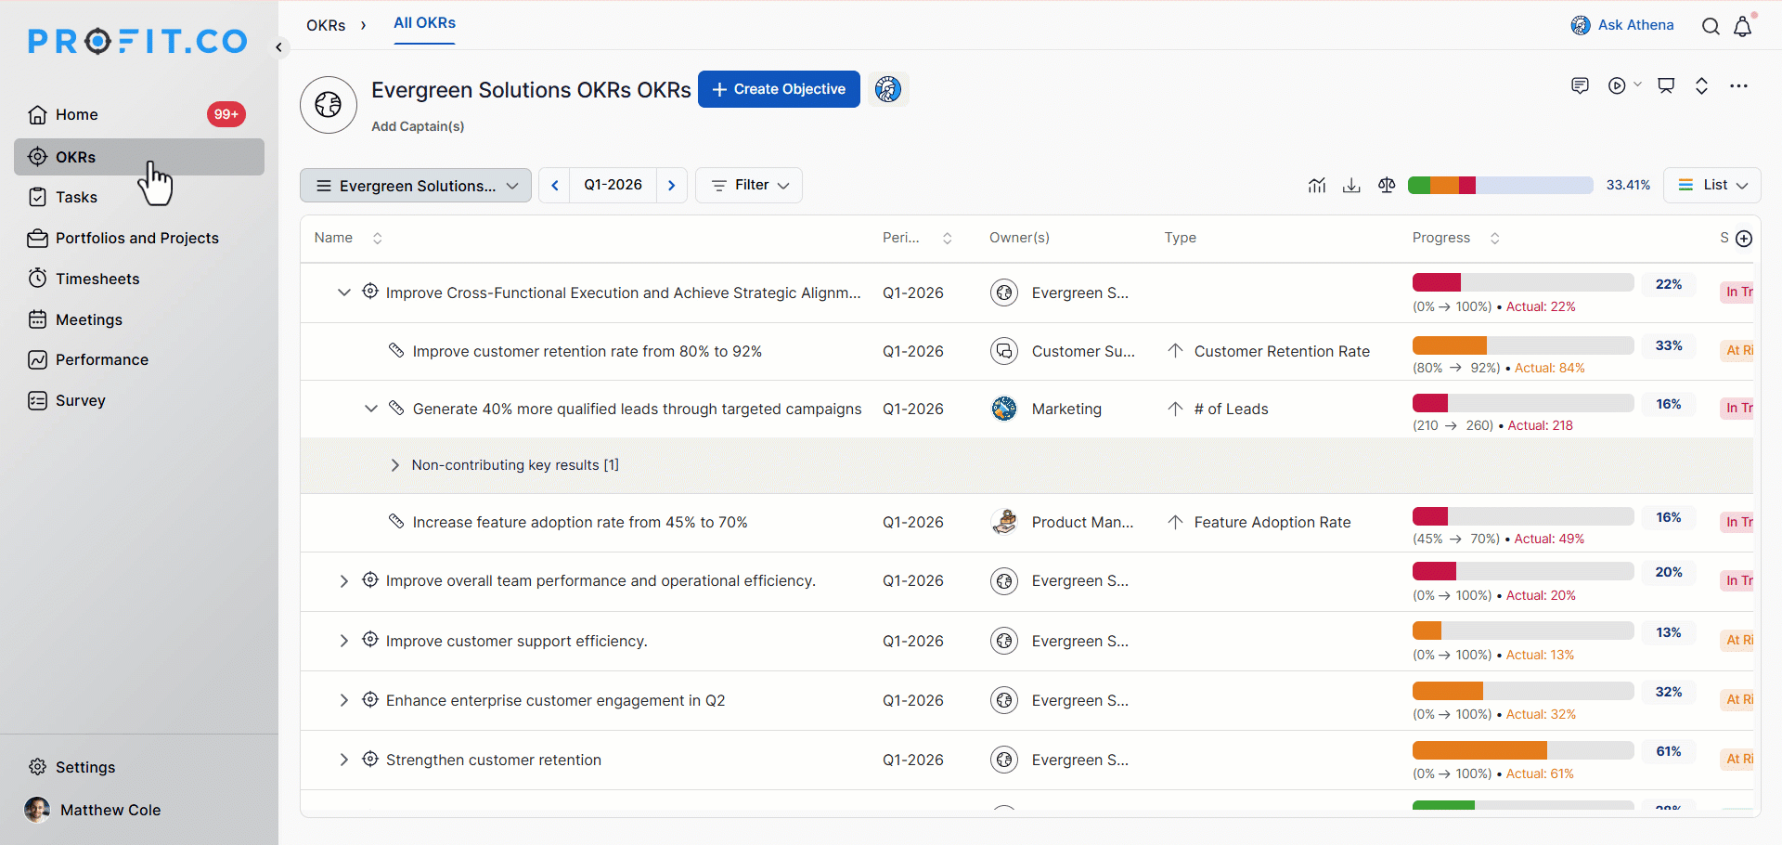Expand the Strengthen customer retention objective
The height and width of the screenshot is (845, 1782).
(x=343, y=760)
